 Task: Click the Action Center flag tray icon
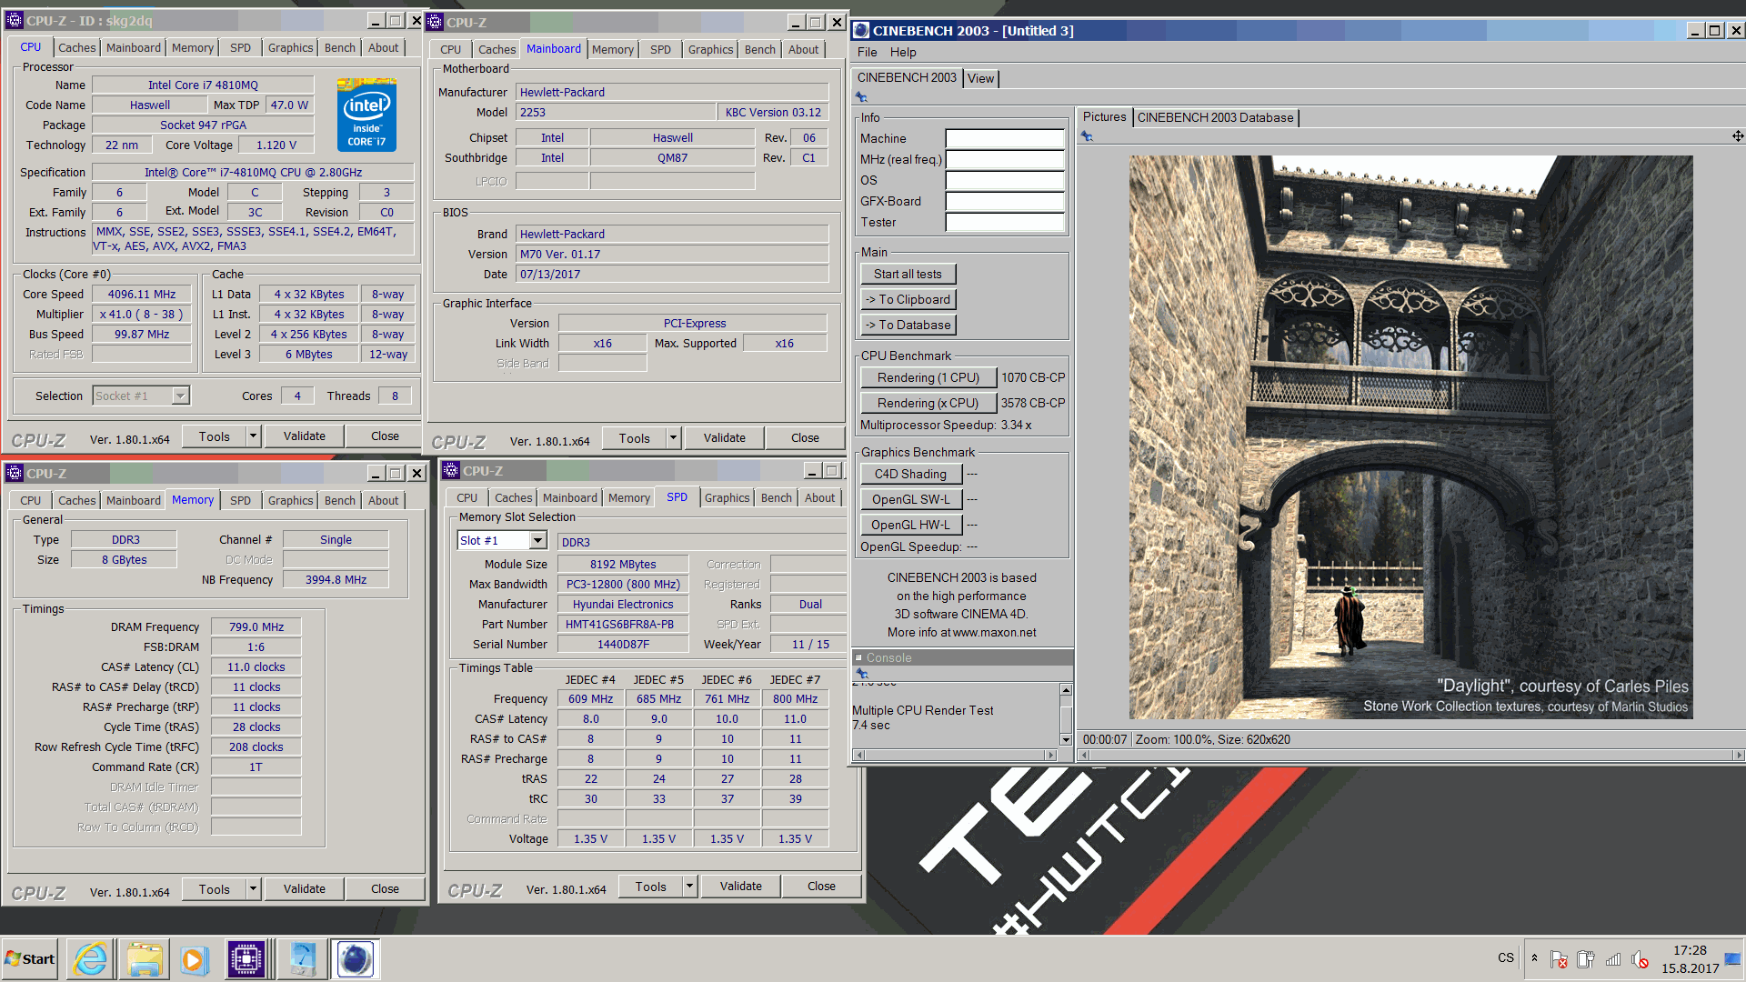pos(1559,959)
